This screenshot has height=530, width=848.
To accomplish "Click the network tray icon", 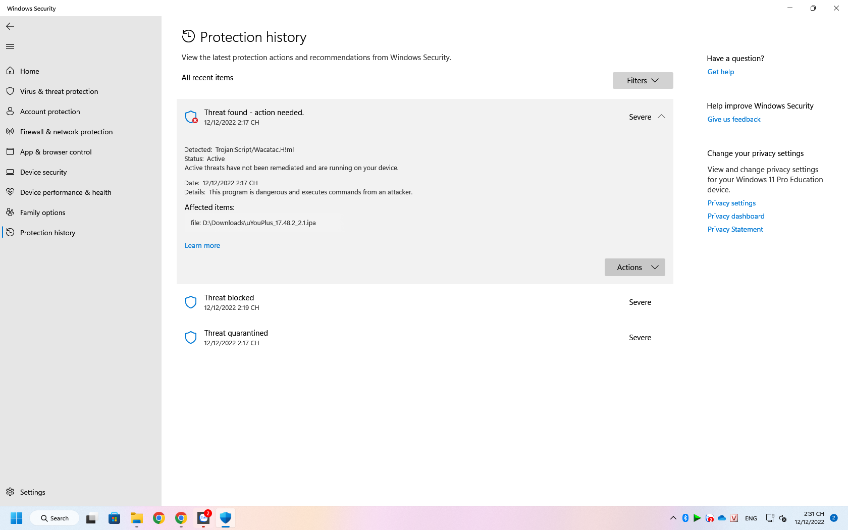I will click(x=770, y=518).
